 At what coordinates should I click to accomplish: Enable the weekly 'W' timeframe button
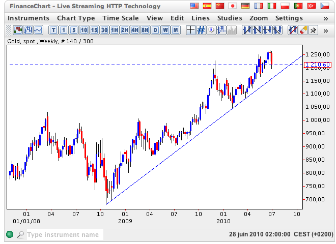click(165, 30)
